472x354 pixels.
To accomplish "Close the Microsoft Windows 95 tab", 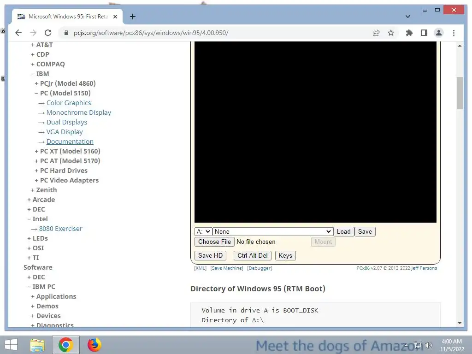I will (115, 17).
